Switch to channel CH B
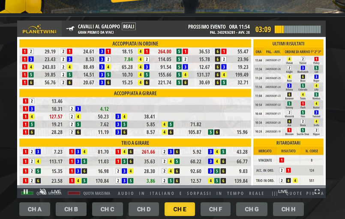The width and height of the screenshot is (345, 219). 71,209
